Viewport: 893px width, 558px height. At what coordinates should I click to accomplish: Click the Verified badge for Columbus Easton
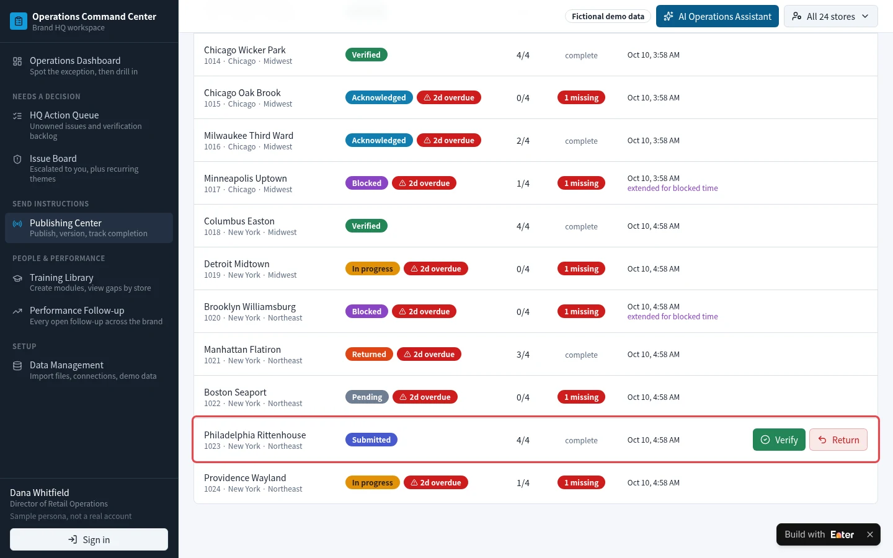click(x=366, y=226)
